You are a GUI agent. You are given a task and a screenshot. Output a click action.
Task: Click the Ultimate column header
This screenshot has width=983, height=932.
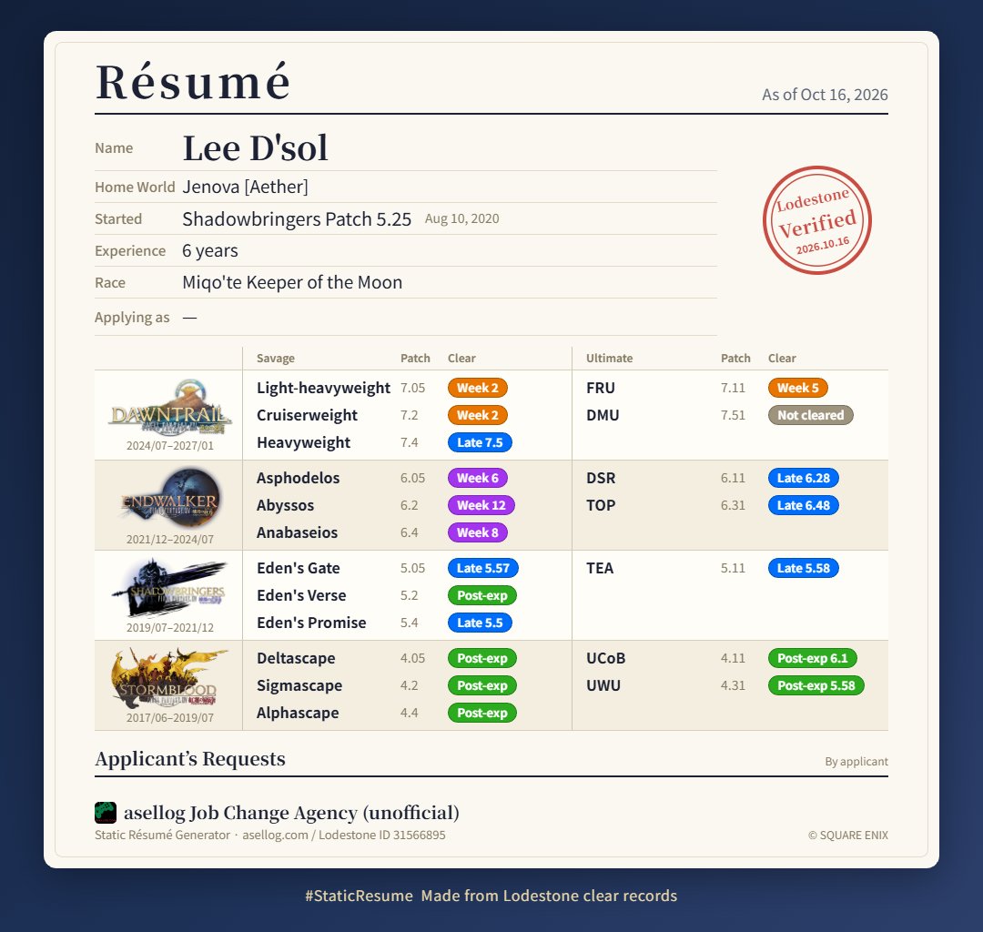[609, 359]
